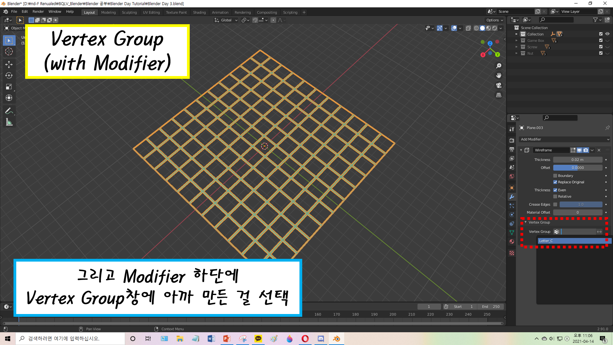Viewport: 613px width, 345px height.
Task: Hide Collection in viewport with eye icon
Action: tap(607, 34)
